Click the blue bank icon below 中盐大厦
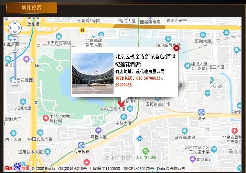This screenshot has height=173, width=246. pos(139,139)
